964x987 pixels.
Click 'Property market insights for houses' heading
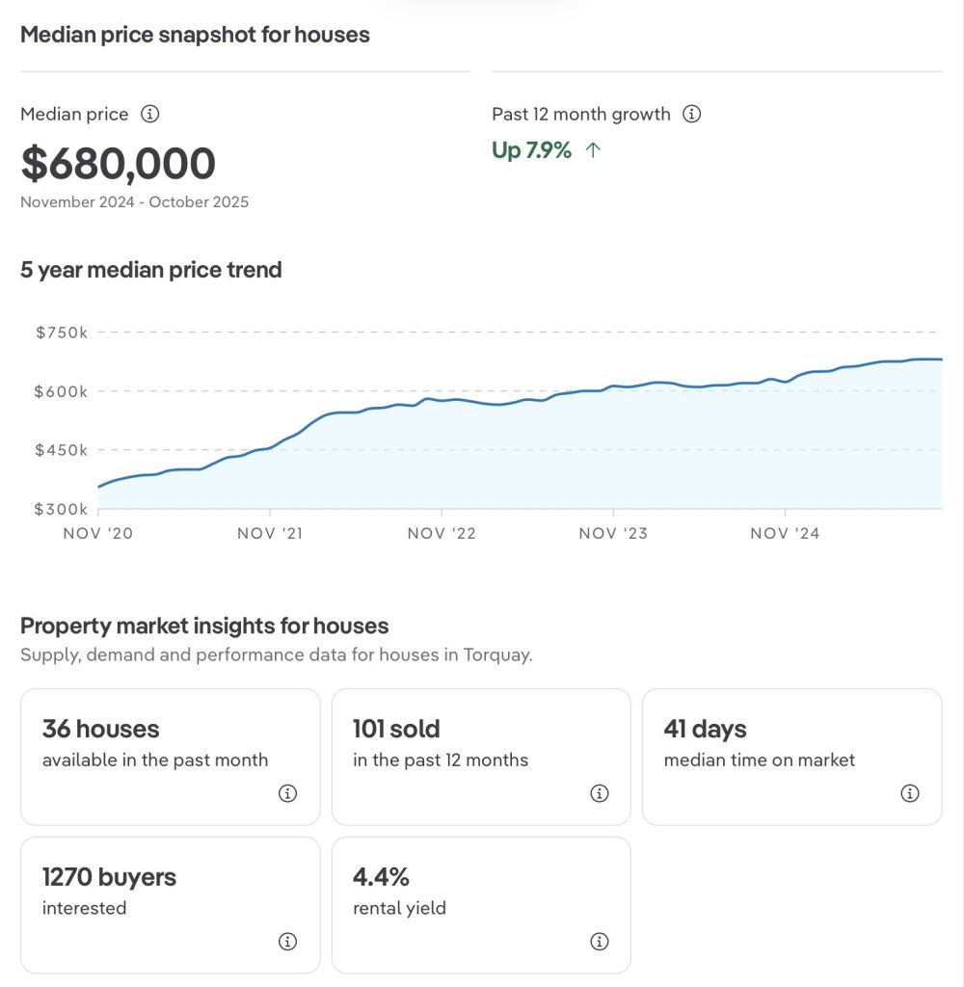[204, 626]
